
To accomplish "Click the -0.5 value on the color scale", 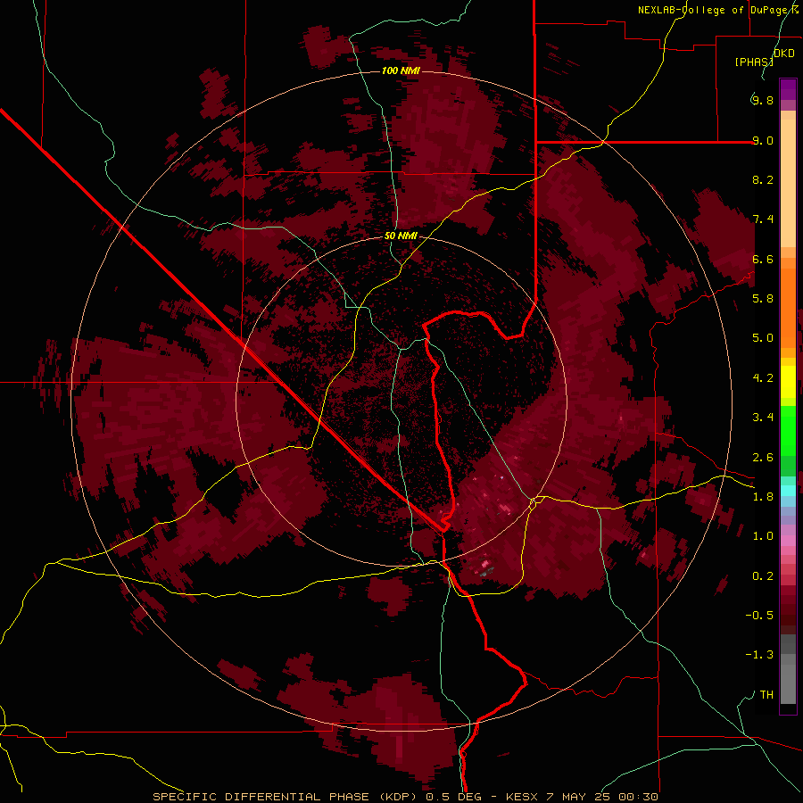I will point(759,616).
